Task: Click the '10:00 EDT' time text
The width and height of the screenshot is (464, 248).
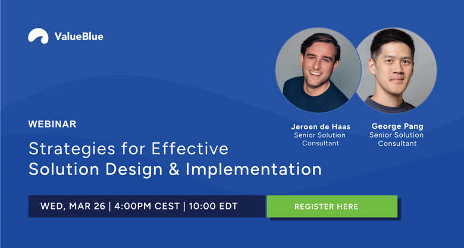Action: point(213,206)
